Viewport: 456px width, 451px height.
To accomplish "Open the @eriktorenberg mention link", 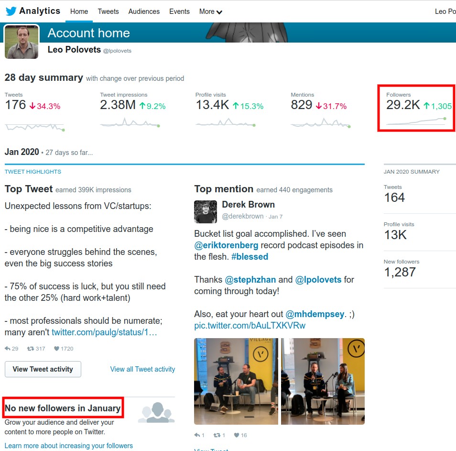I will click(x=226, y=245).
